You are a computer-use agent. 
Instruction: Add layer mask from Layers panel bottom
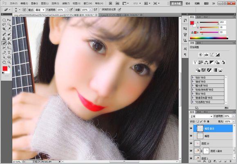(x=210, y=162)
